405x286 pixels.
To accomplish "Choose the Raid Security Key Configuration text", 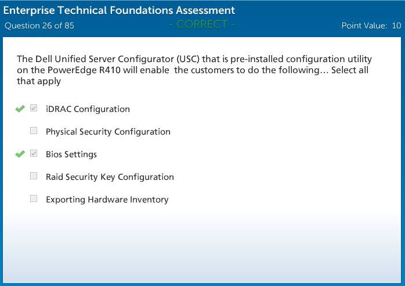I will click(x=110, y=177).
